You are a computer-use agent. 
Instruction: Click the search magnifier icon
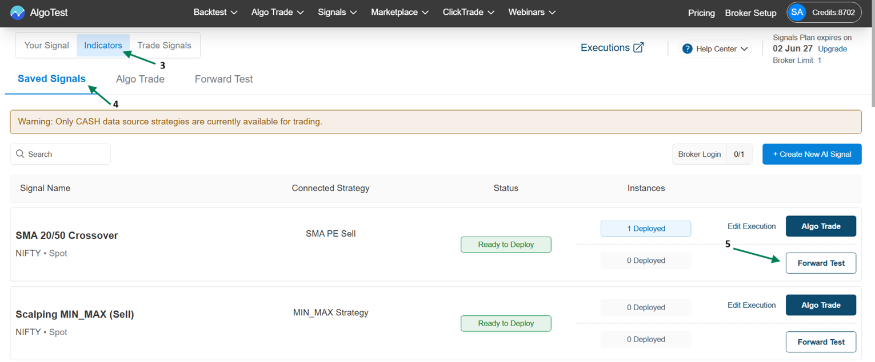21,154
